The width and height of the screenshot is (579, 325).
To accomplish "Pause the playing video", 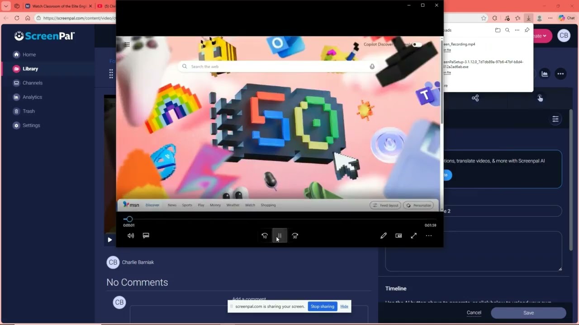I will point(280,236).
